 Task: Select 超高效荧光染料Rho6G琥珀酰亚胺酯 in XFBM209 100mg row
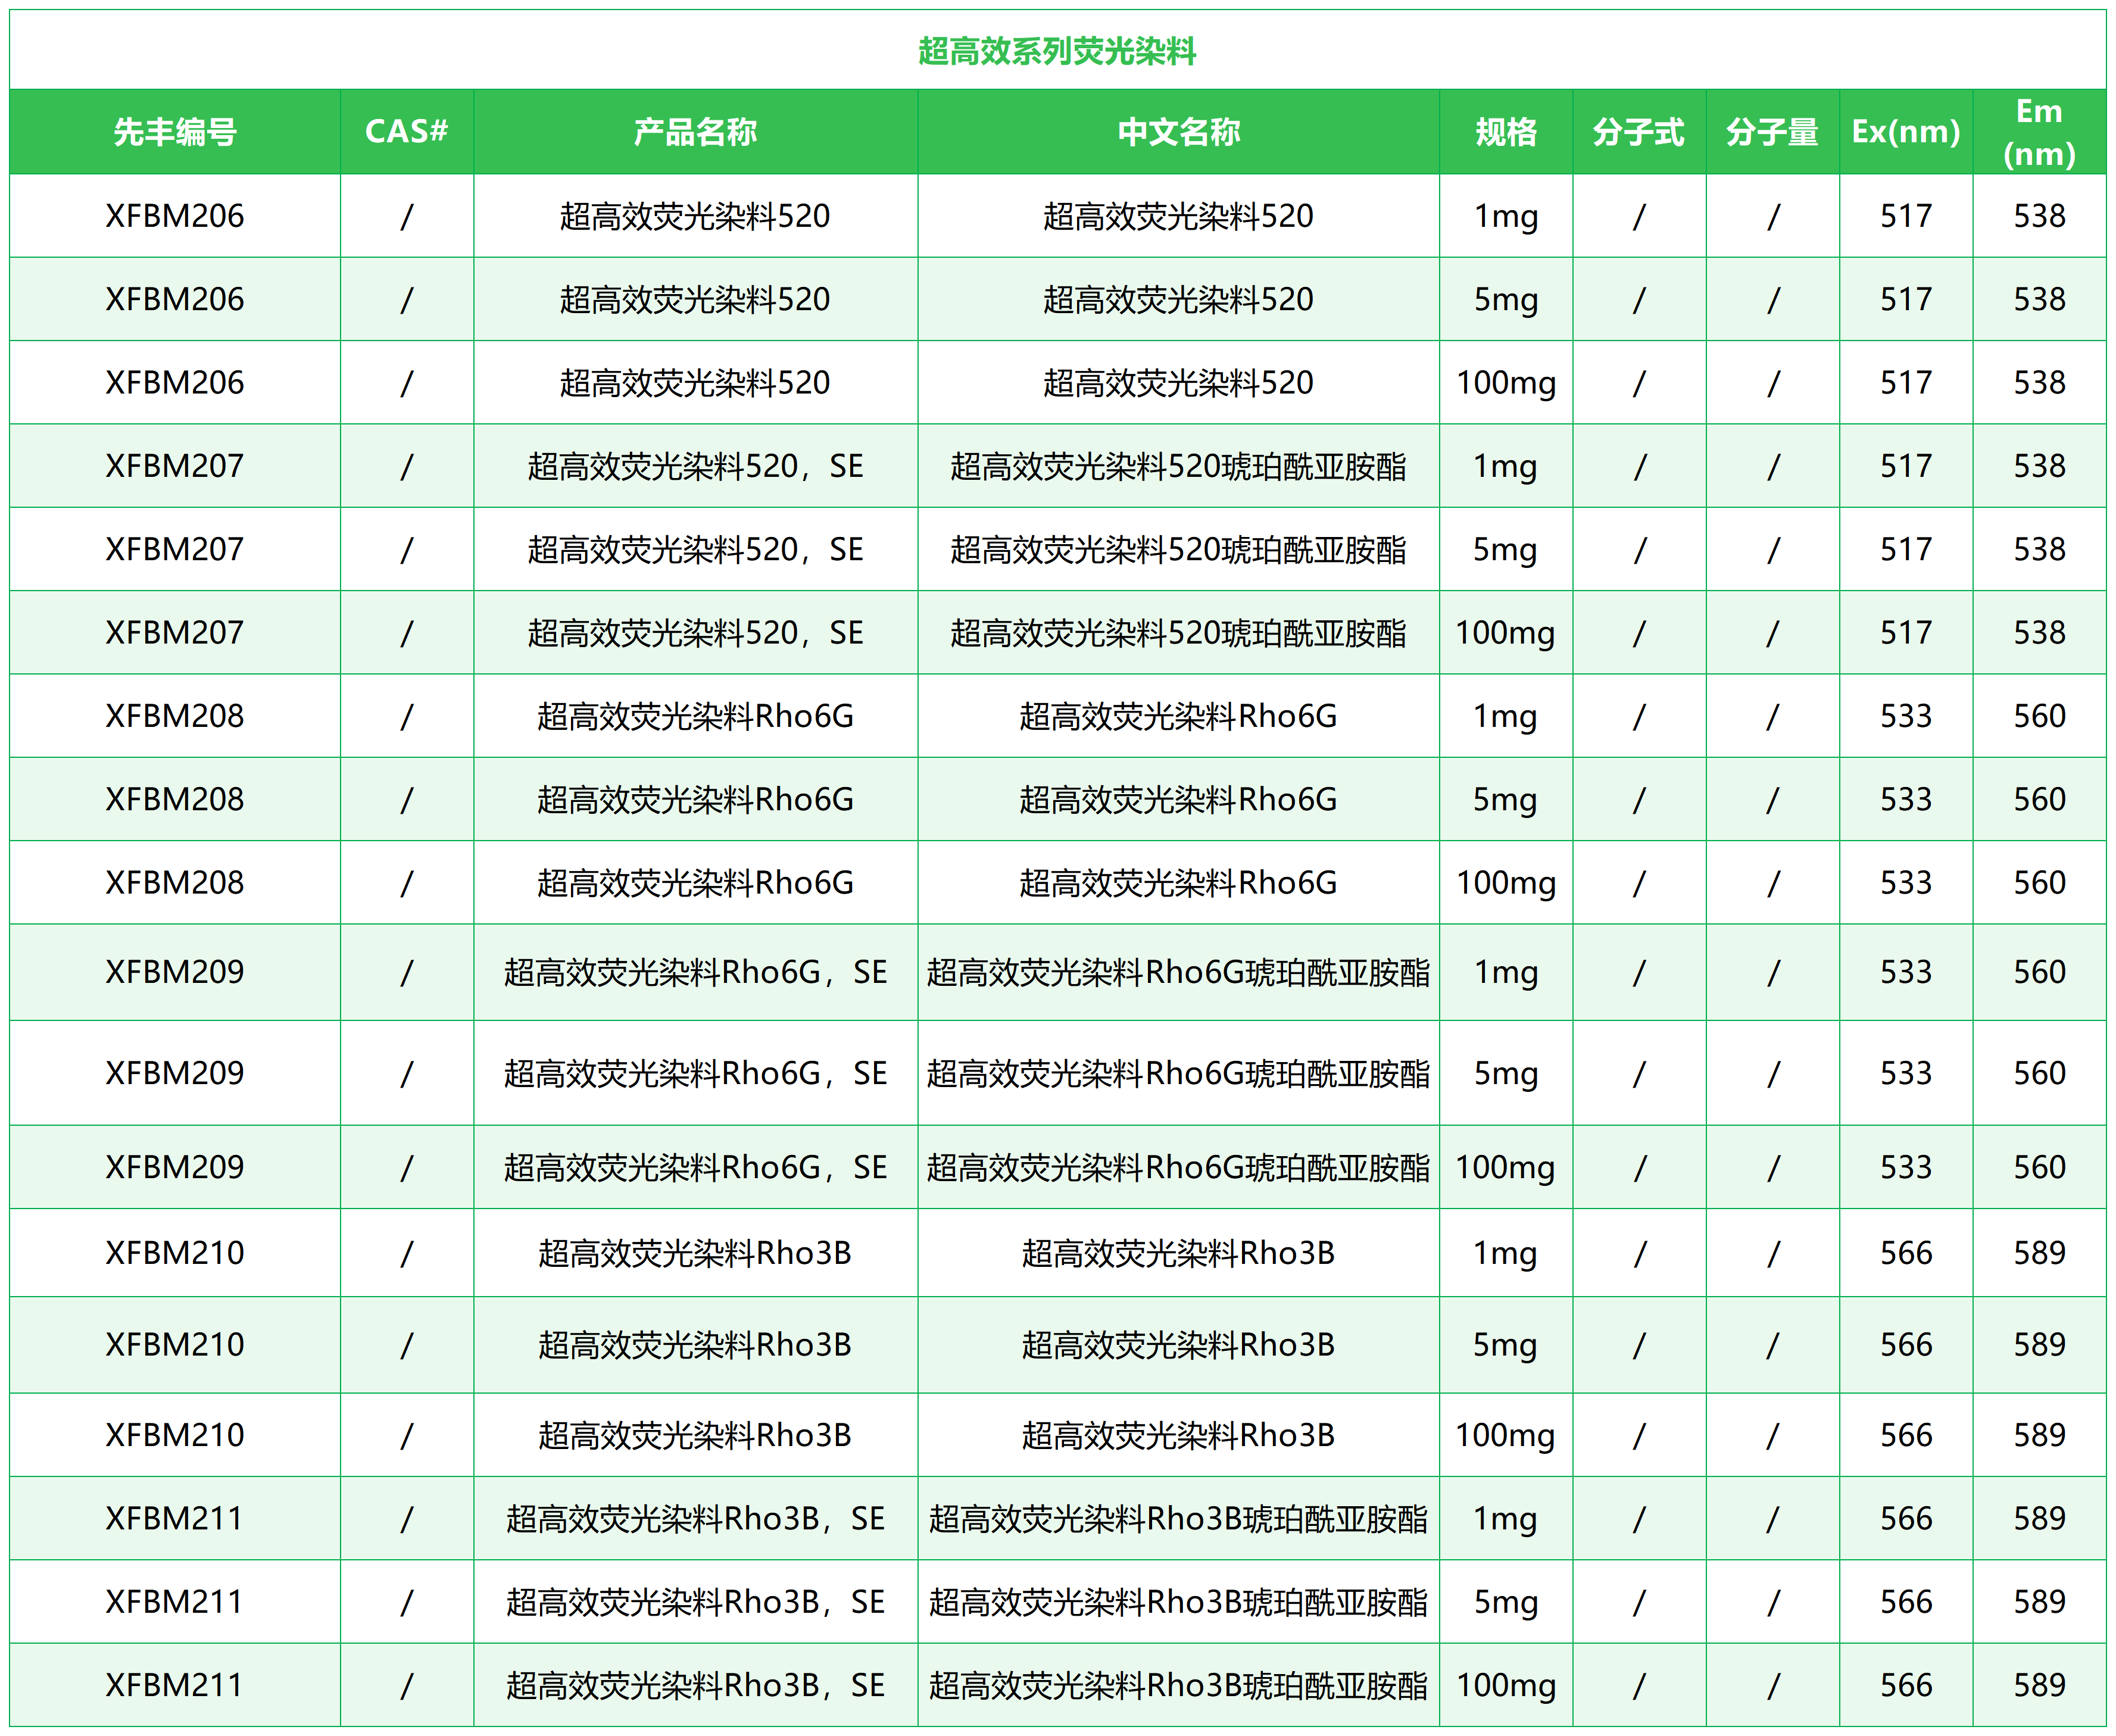point(1178,1167)
